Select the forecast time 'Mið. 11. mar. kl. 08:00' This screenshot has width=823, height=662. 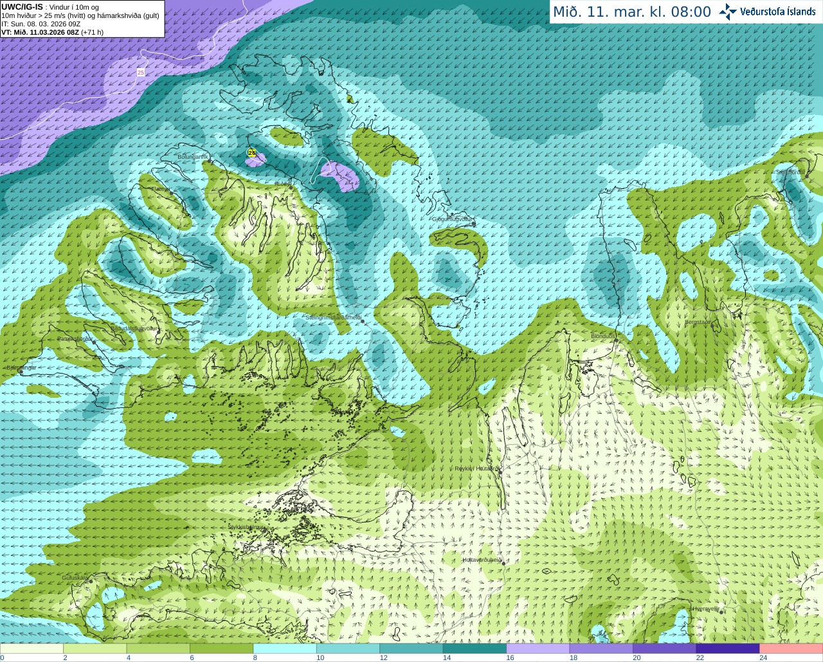(x=632, y=12)
